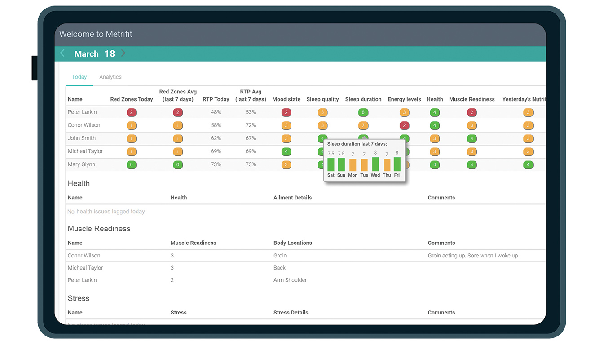613x345 pixels.
Task: Click John Smith Muscle Readiness badge
Action: coord(472,139)
